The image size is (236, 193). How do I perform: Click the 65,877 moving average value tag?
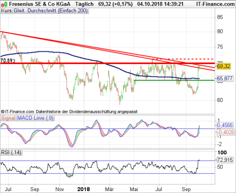(225, 79)
